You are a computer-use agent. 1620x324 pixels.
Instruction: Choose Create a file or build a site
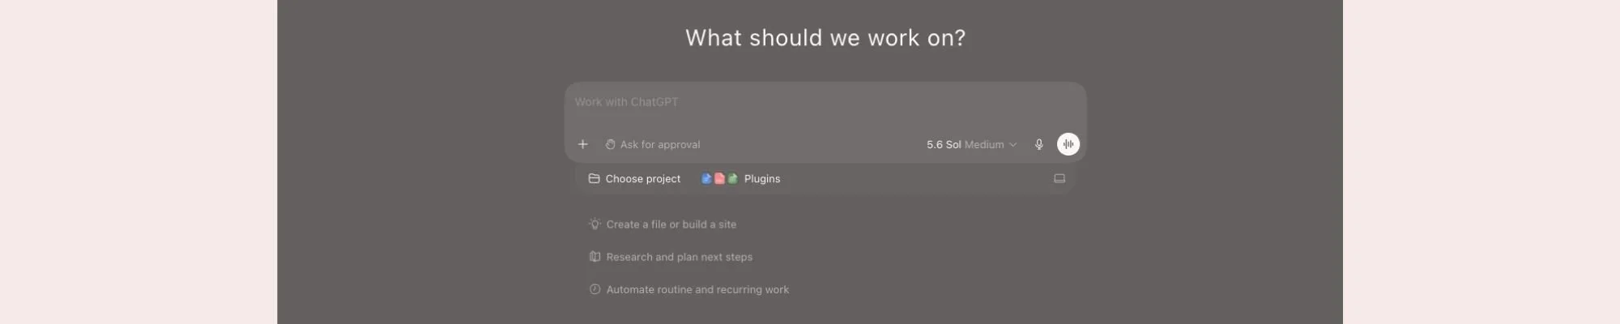(x=663, y=224)
